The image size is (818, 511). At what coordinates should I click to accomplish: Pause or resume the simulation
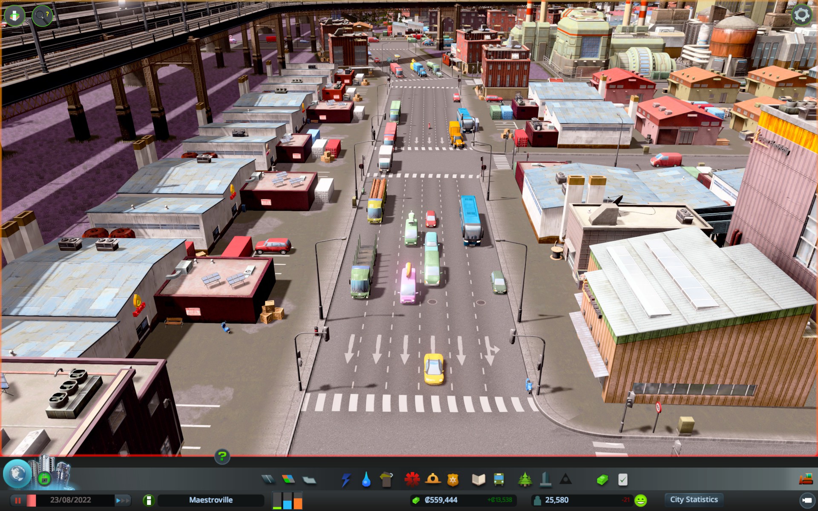coord(18,500)
